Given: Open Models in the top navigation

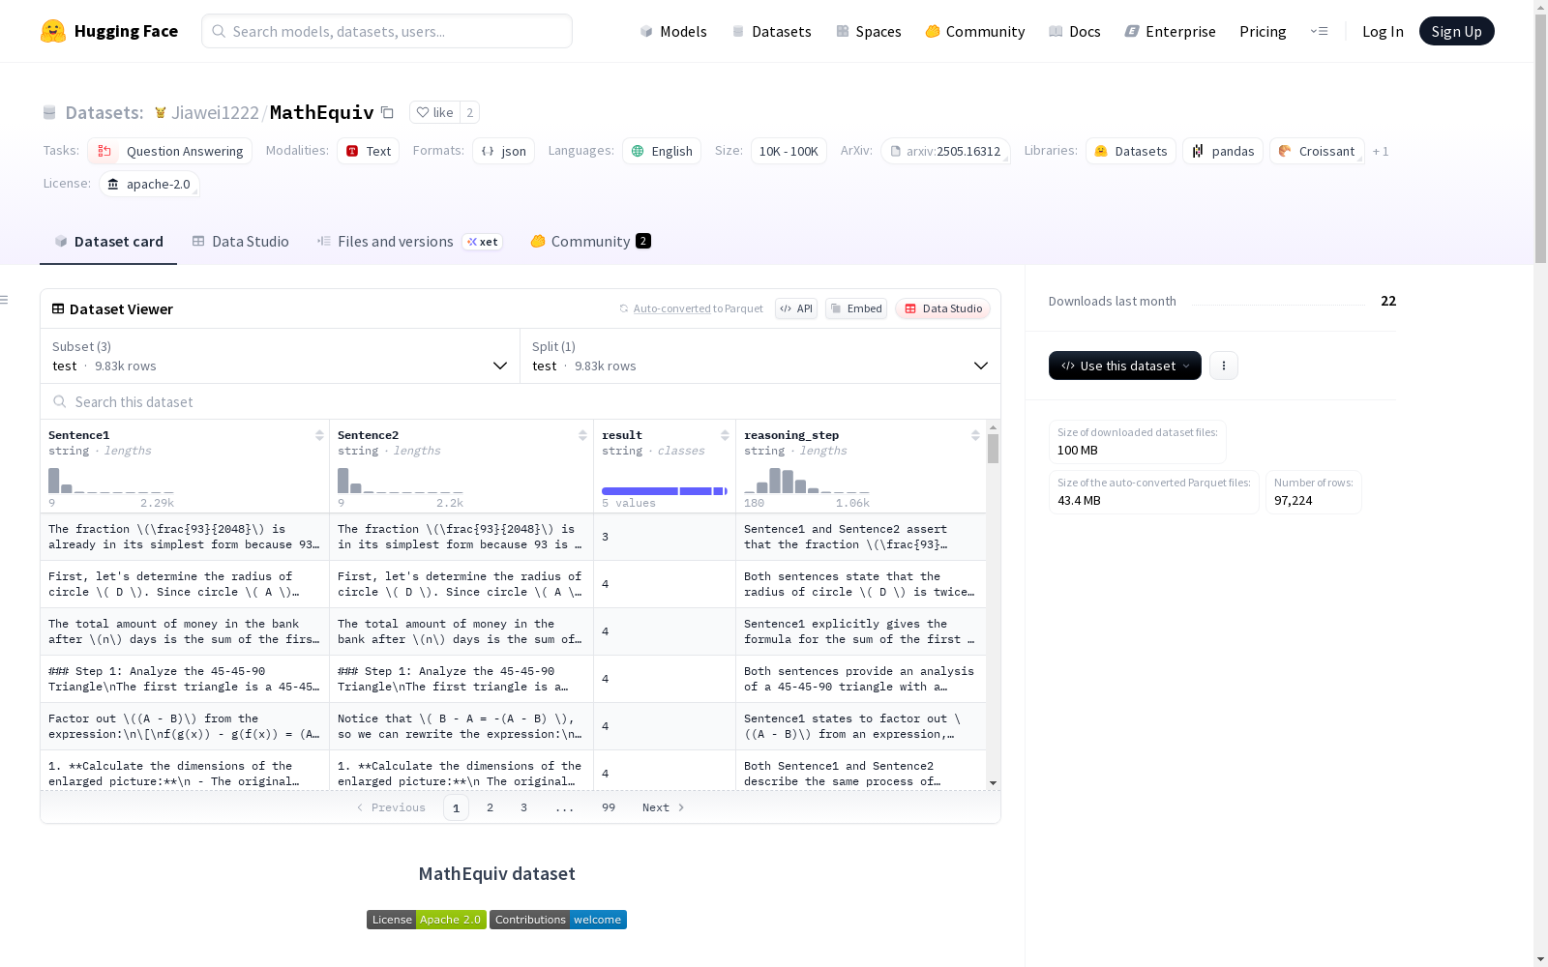Looking at the screenshot, I should pos(673,31).
